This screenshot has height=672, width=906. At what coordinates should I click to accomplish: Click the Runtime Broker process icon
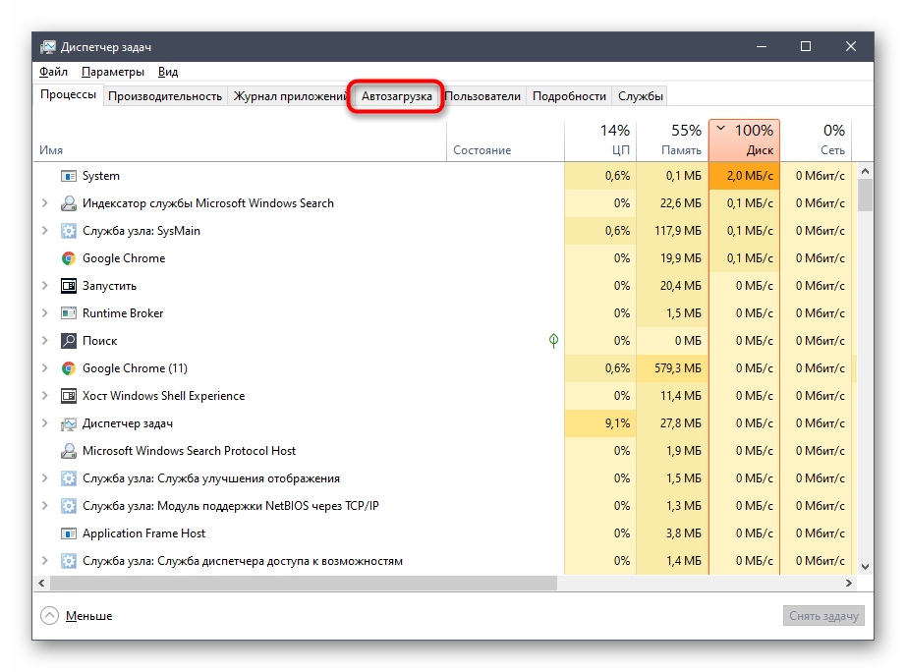point(69,313)
